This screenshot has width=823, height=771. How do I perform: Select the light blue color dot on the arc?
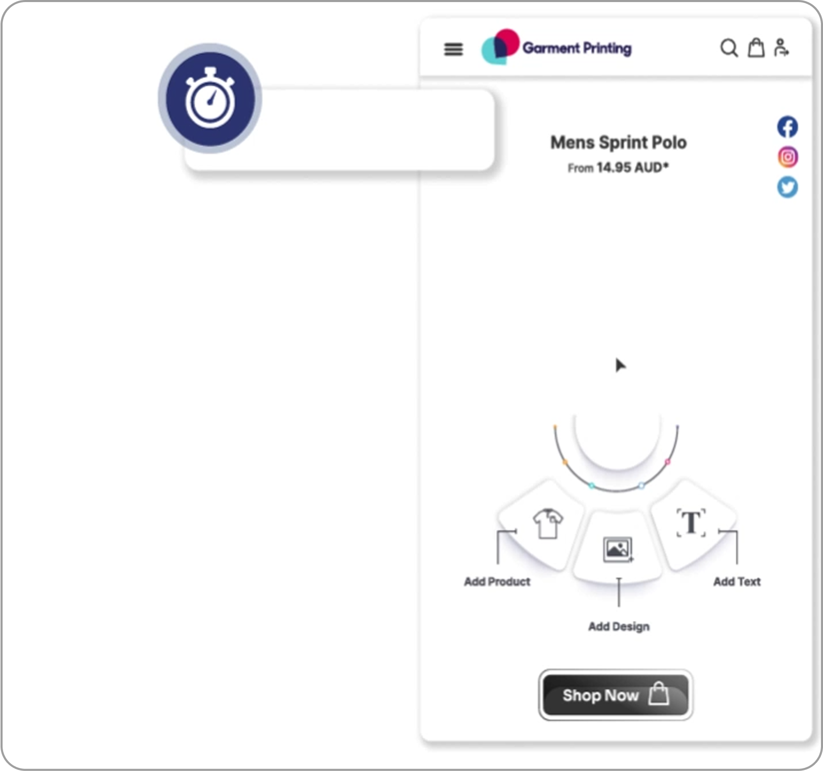[x=641, y=486]
